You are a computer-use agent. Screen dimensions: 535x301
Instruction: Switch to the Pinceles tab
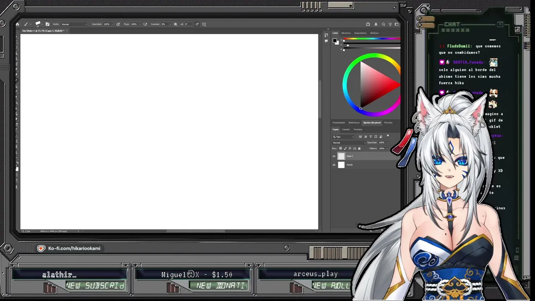click(388, 122)
